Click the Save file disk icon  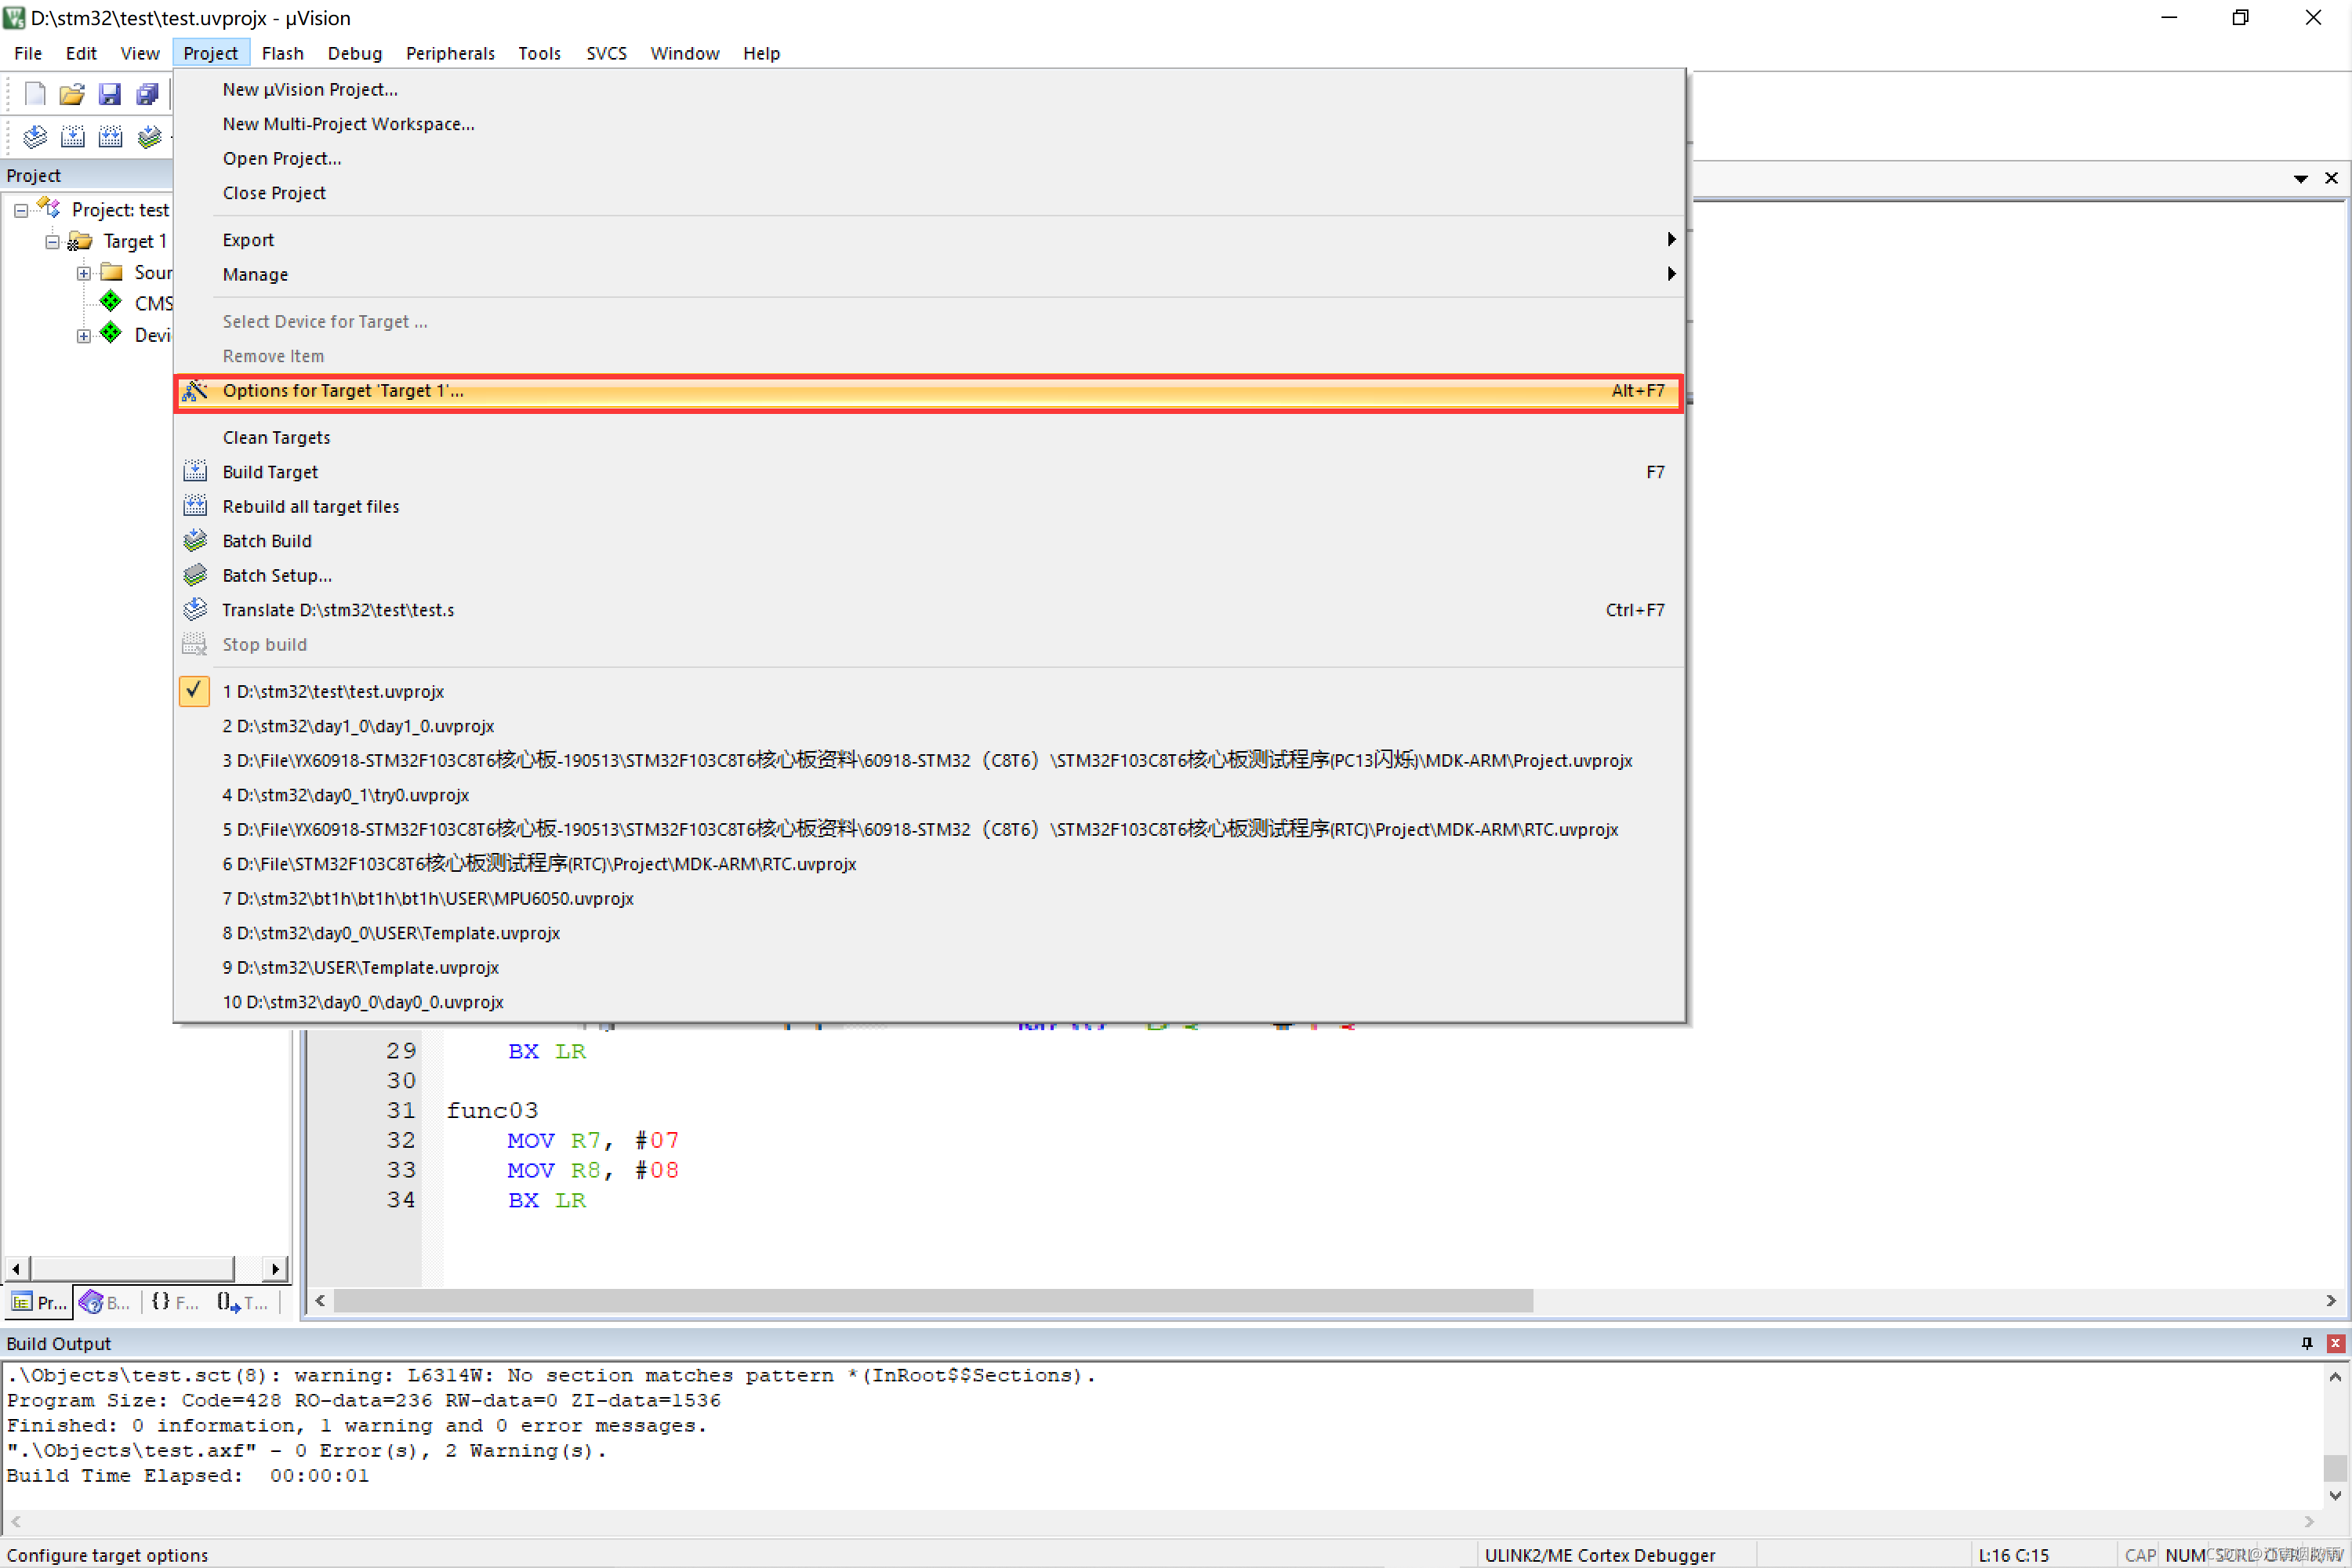click(110, 94)
